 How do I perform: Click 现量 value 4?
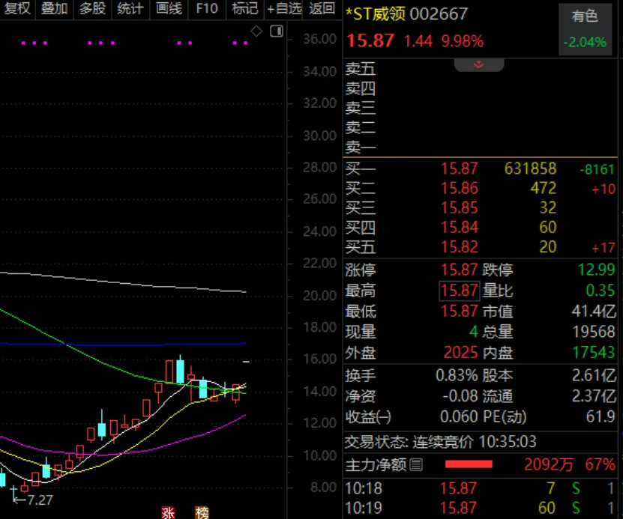coord(473,332)
